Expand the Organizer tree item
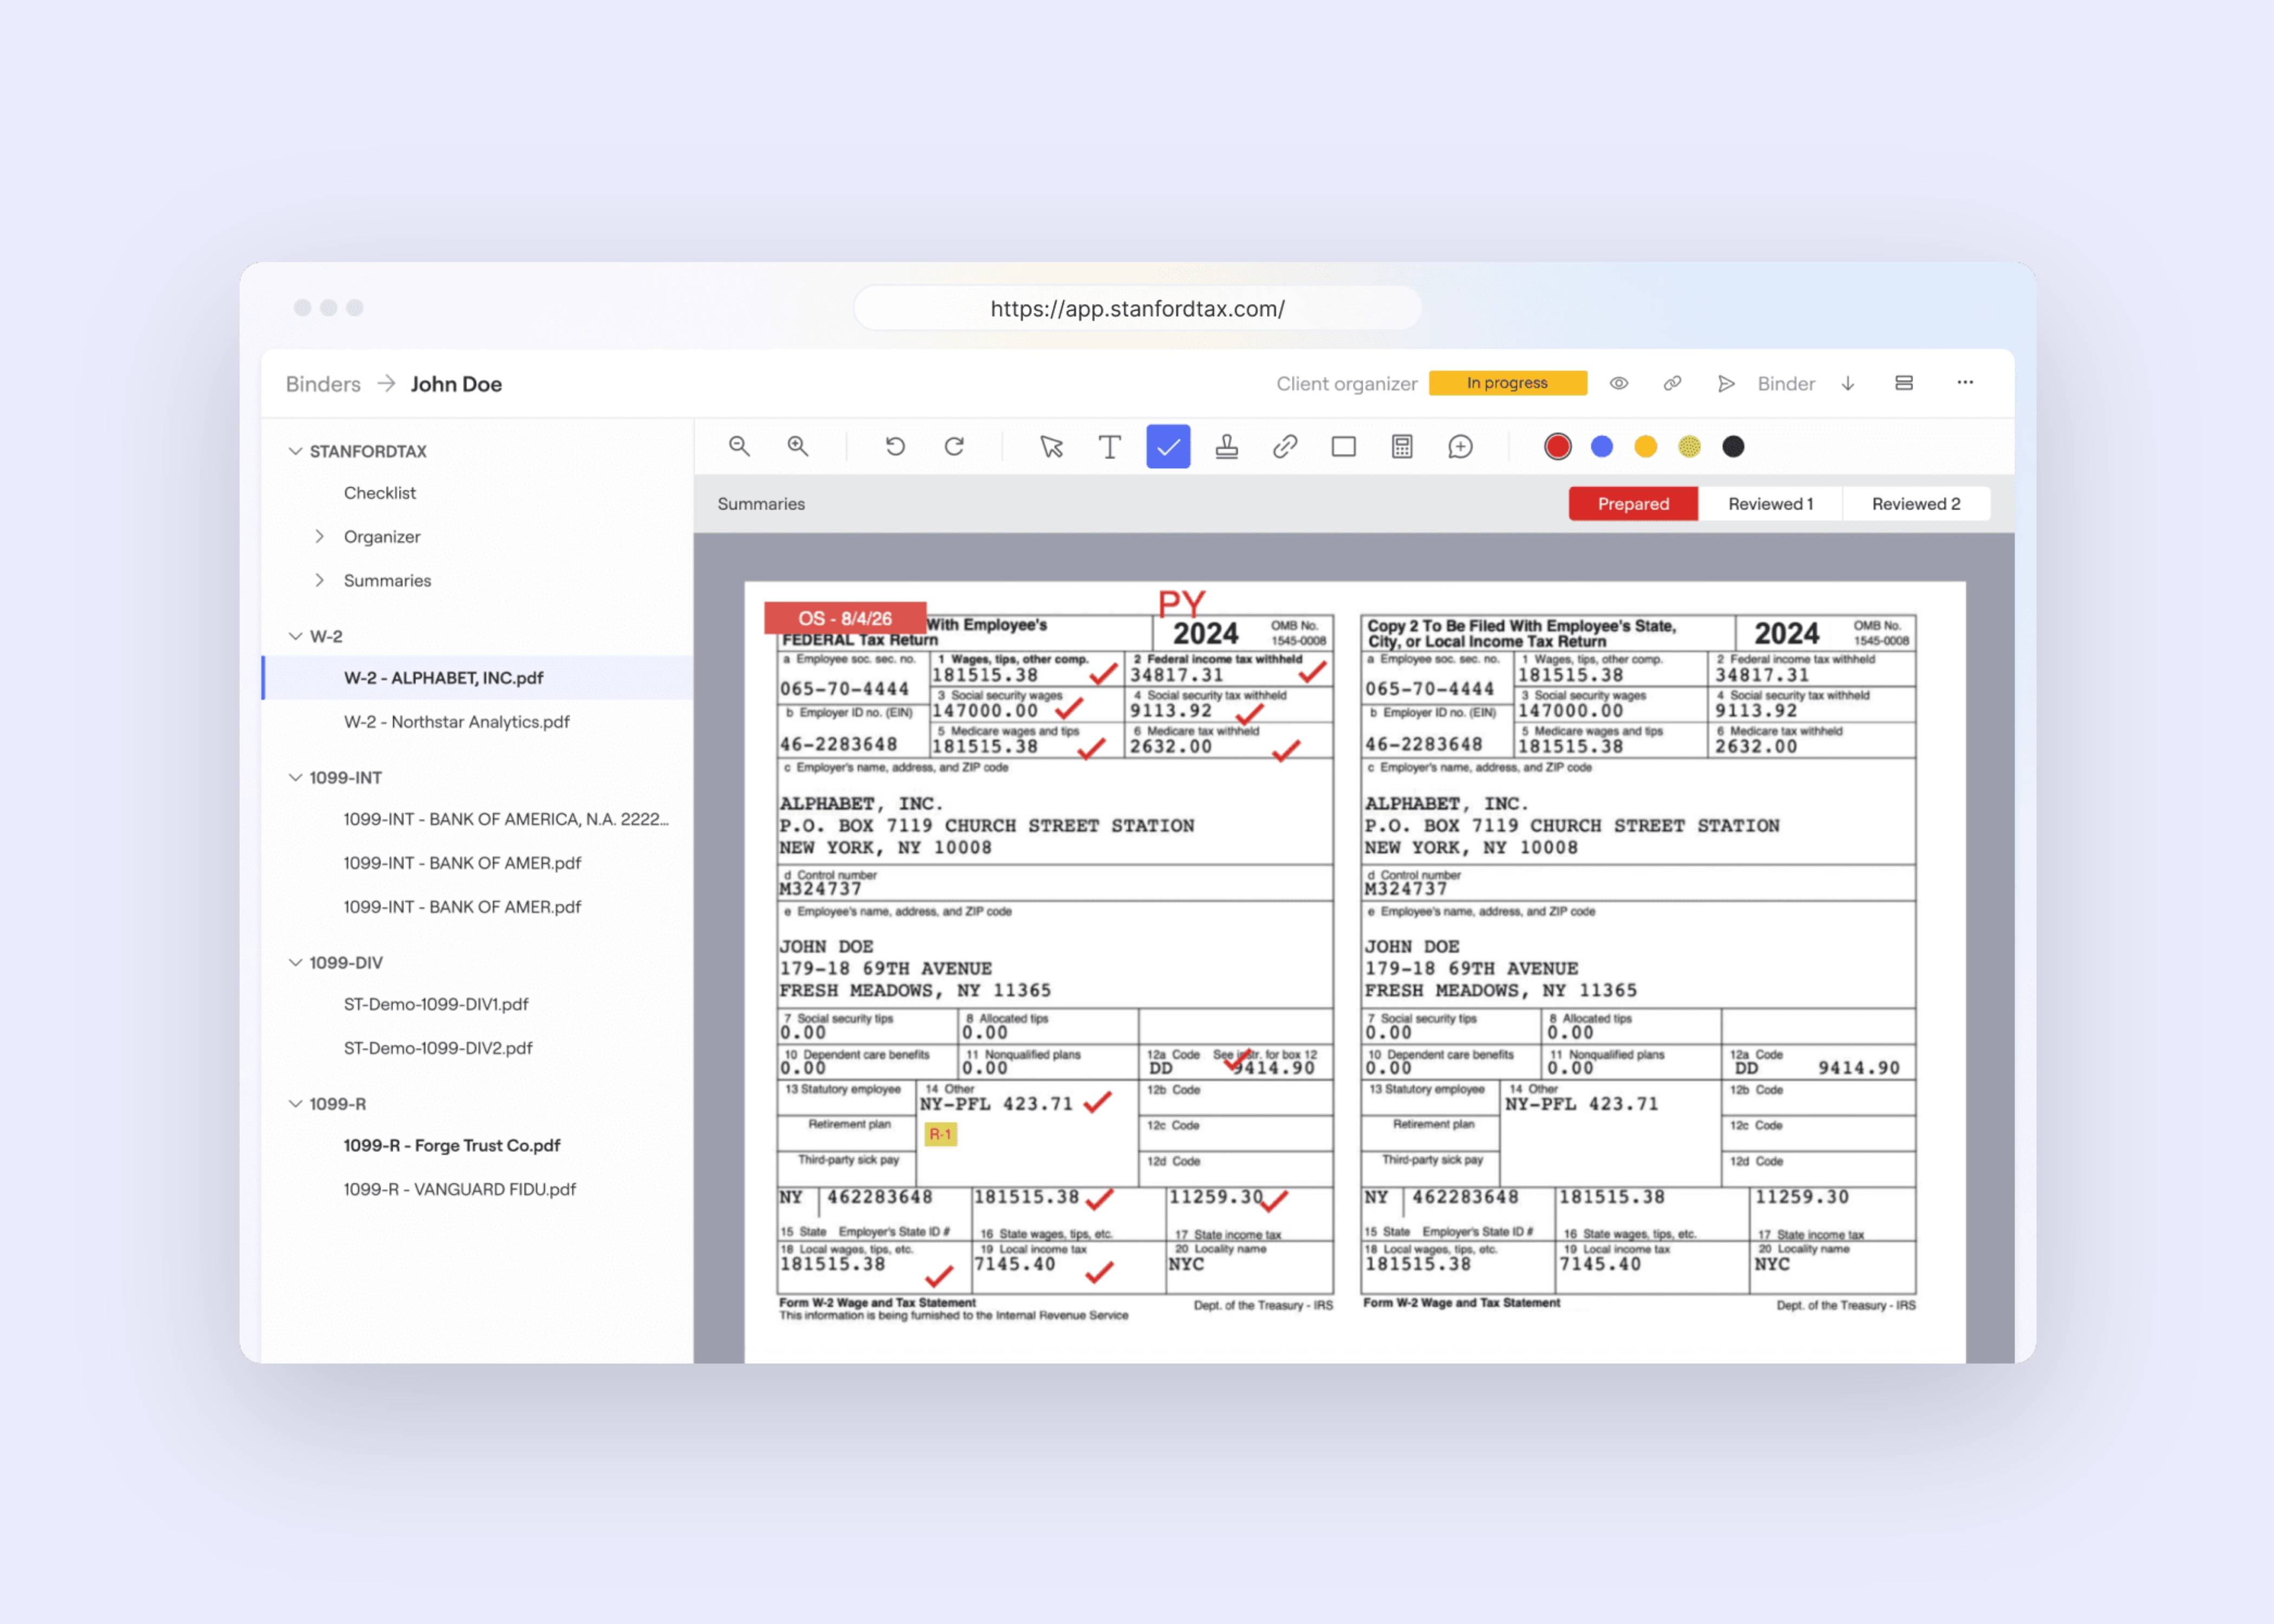Image resolution: width=2274 pixels, height=1624 pixels. (319, 536)
